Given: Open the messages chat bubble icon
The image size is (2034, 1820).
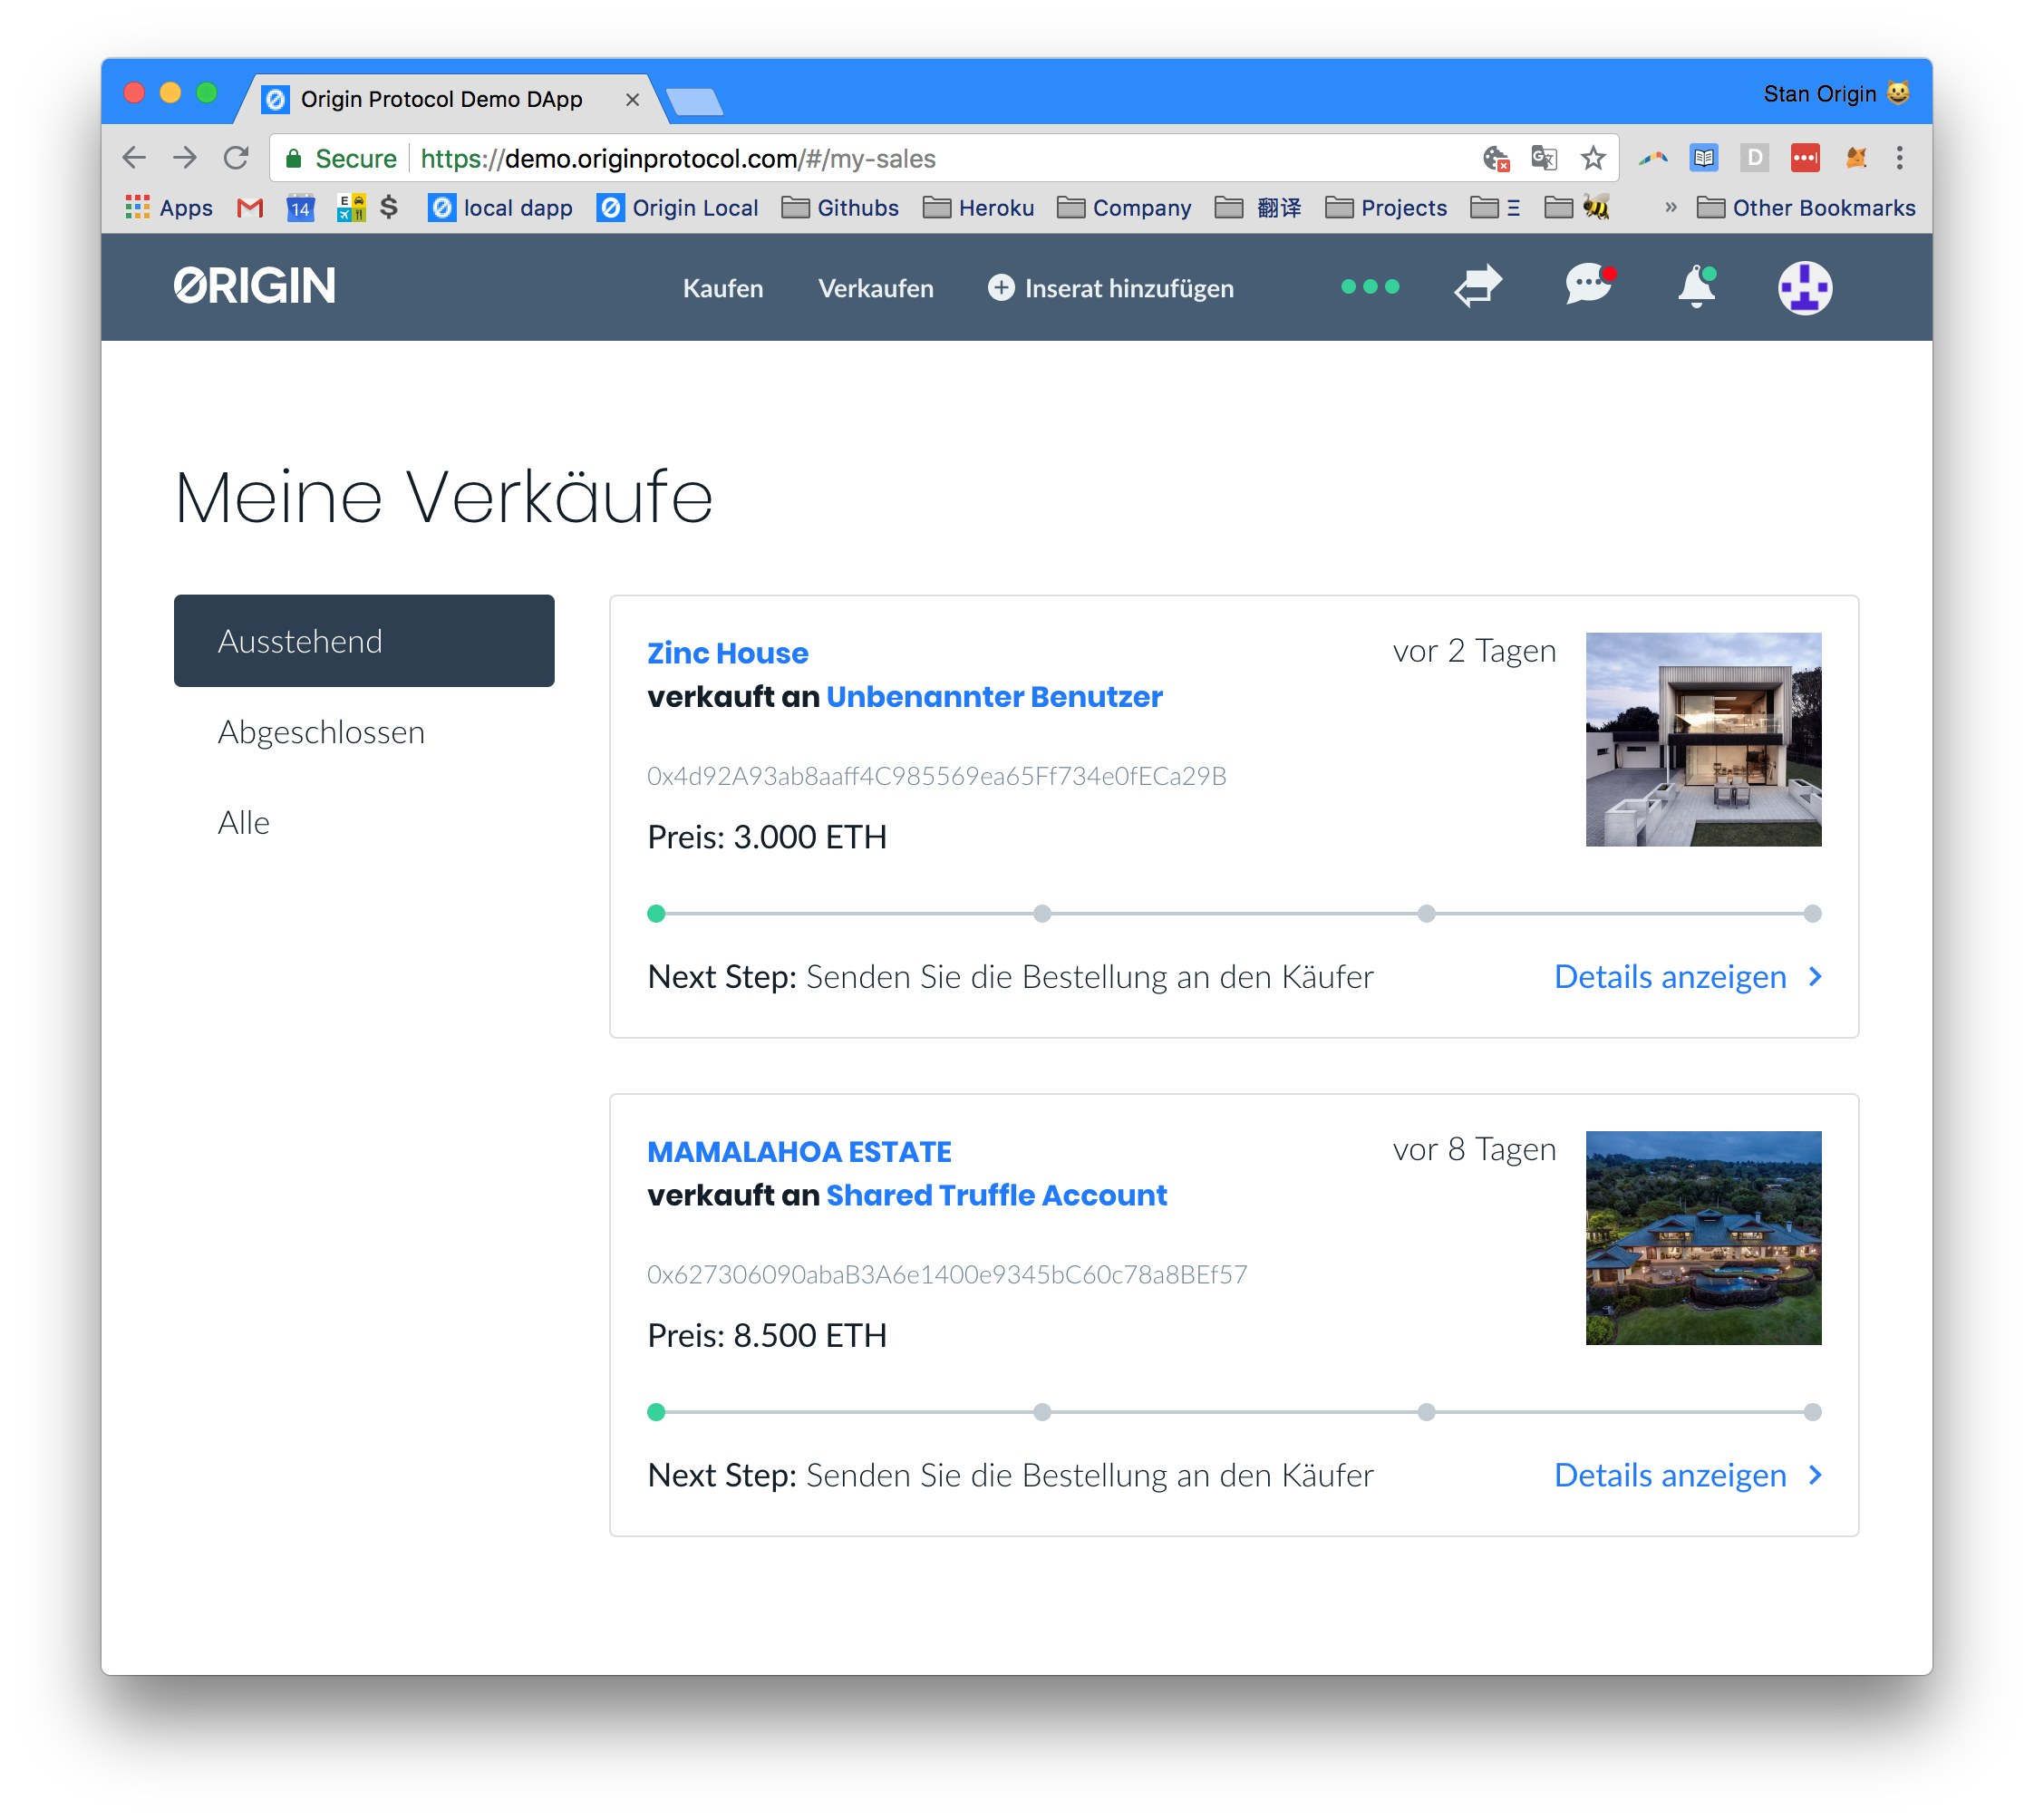Looking at the screenshot, I should [x=1589, y=286].
